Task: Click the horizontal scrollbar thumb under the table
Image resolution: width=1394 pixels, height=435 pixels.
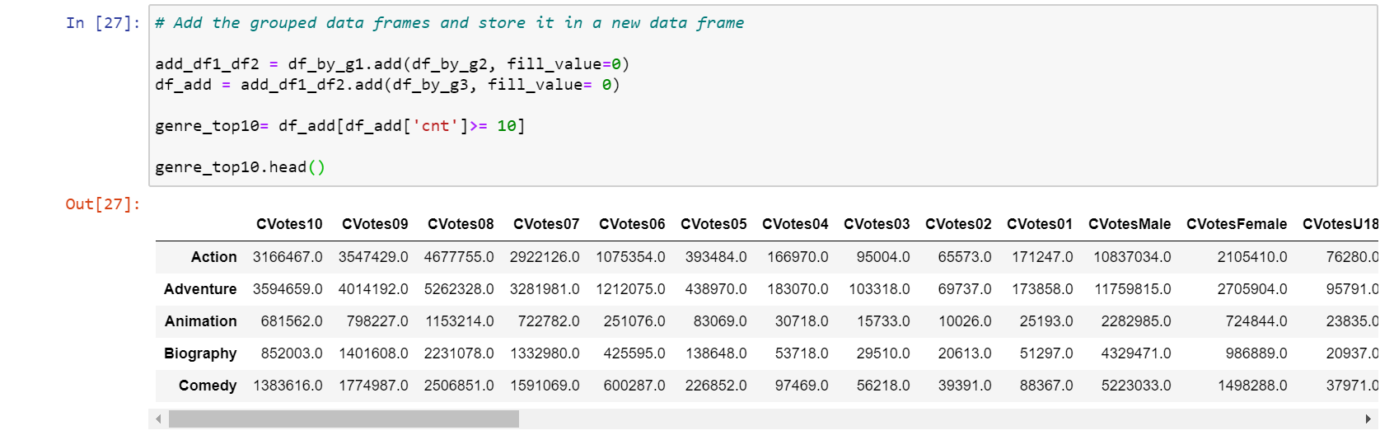Action: tap(344, 419)
